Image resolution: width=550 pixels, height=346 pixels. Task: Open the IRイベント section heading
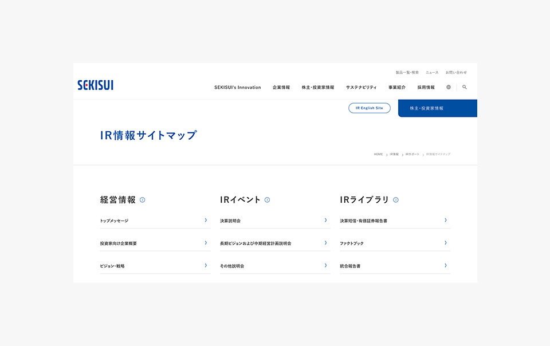(240, 200)
